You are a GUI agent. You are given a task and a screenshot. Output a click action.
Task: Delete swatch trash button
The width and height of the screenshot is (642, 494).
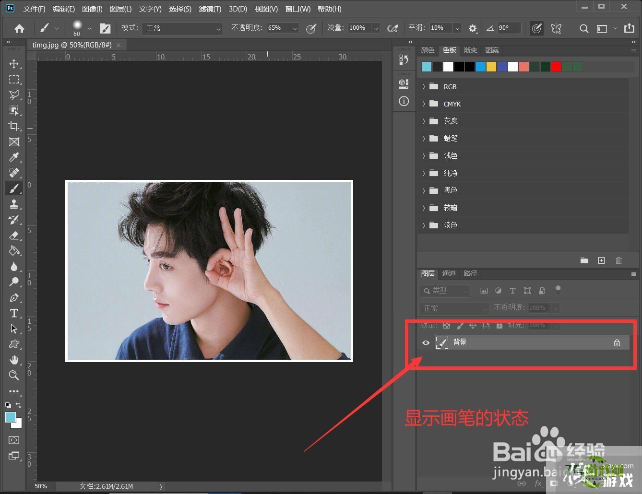pyautogui.click(x=618, y=260)
